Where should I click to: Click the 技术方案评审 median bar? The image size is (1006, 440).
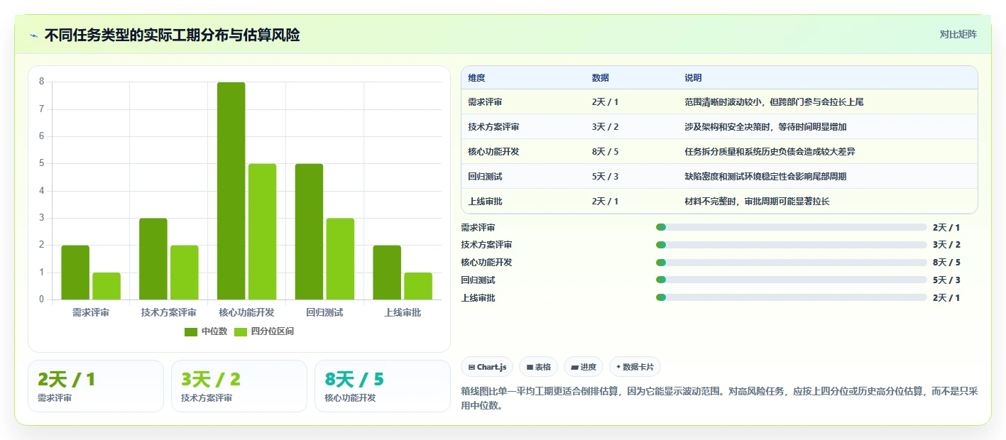(x=153, y=258)
